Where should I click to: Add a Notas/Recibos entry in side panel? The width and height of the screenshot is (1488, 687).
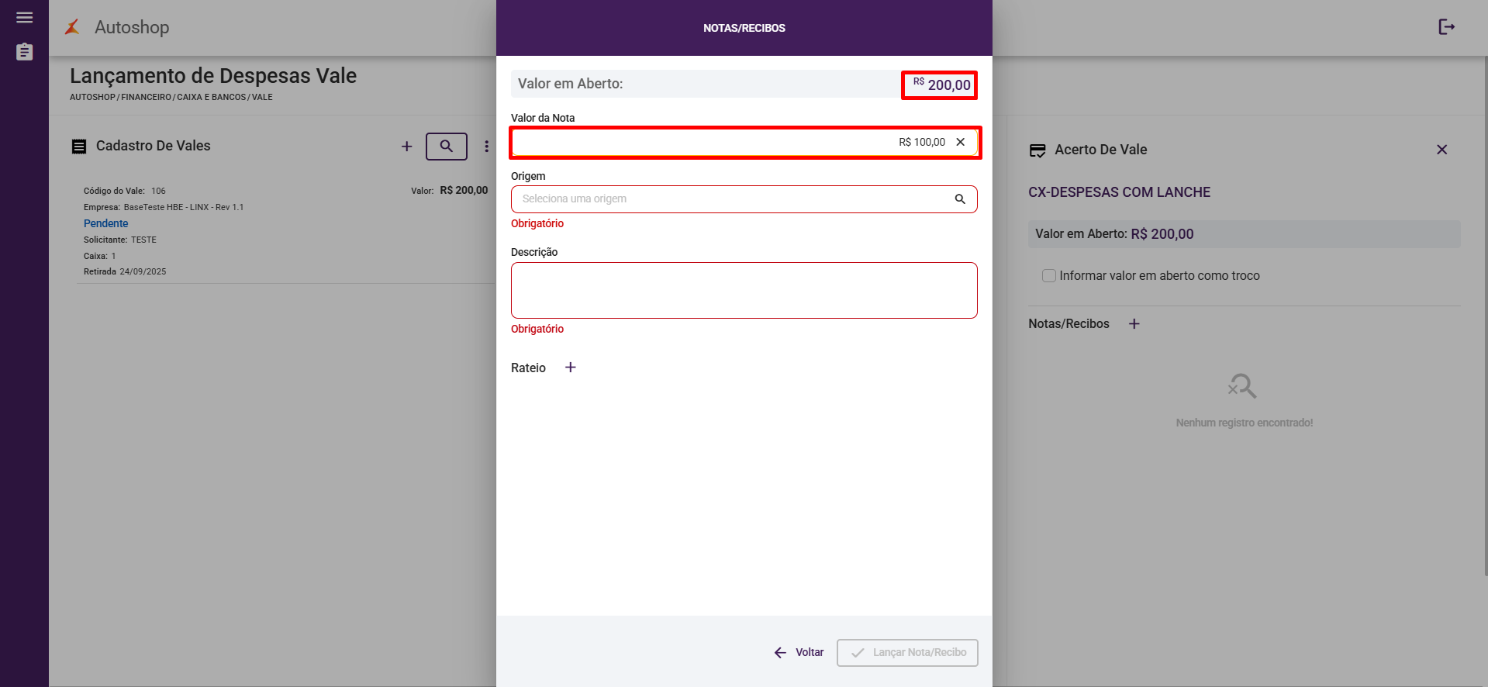click(1134, 324)
